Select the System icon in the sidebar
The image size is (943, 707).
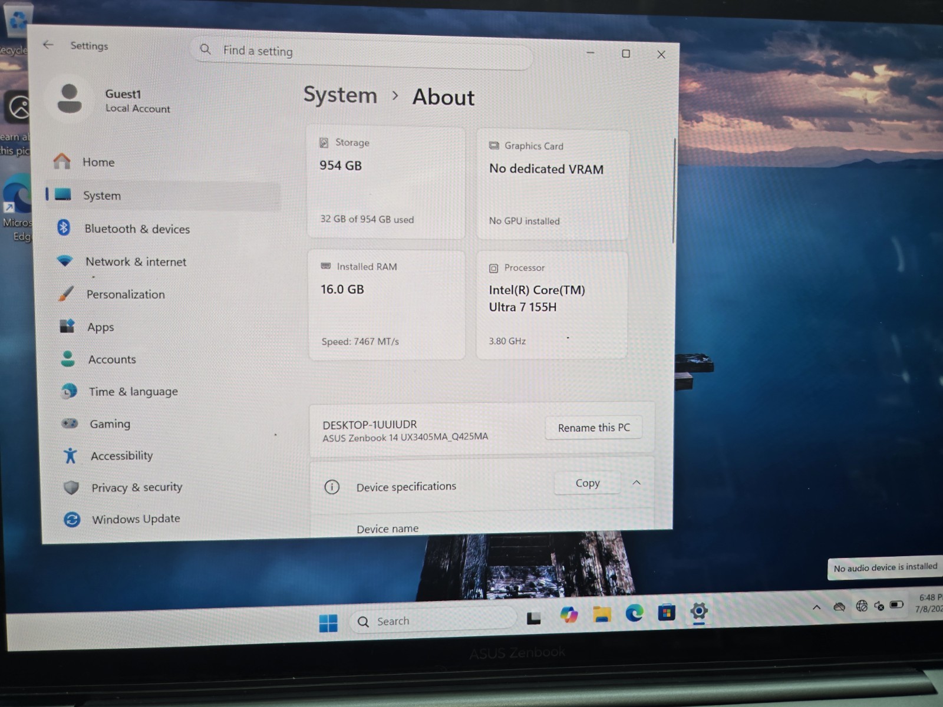pyautogui.click(x=63, y=194)
